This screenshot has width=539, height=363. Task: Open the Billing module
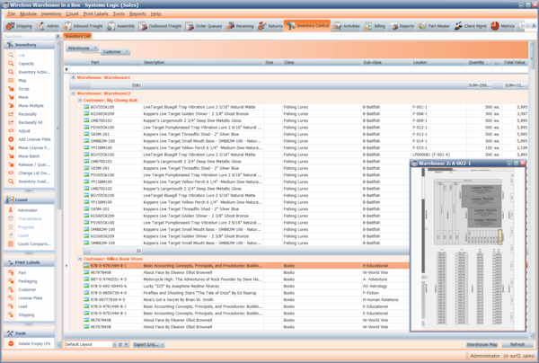375,26
